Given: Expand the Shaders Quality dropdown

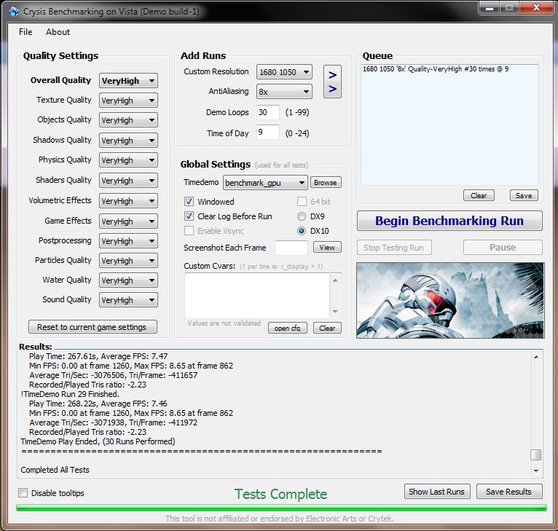Looking at the screenshot, I should click(x=128, y=181).
